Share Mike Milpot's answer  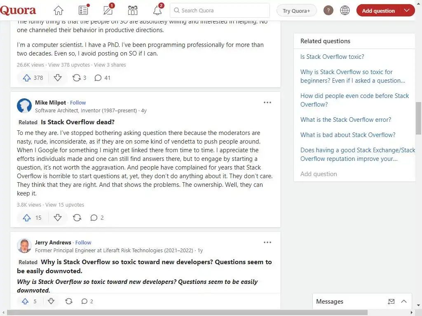click(77, 218)
